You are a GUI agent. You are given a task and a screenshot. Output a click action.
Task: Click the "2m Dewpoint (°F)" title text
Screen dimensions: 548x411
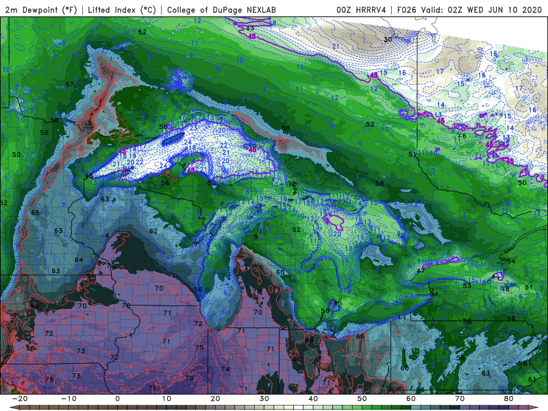41,10
